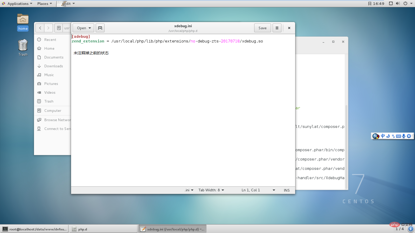The width and height of the screenshot is (415, 233).
Task: Toggle the INS insert mode indicator
Action: point(287,190)
